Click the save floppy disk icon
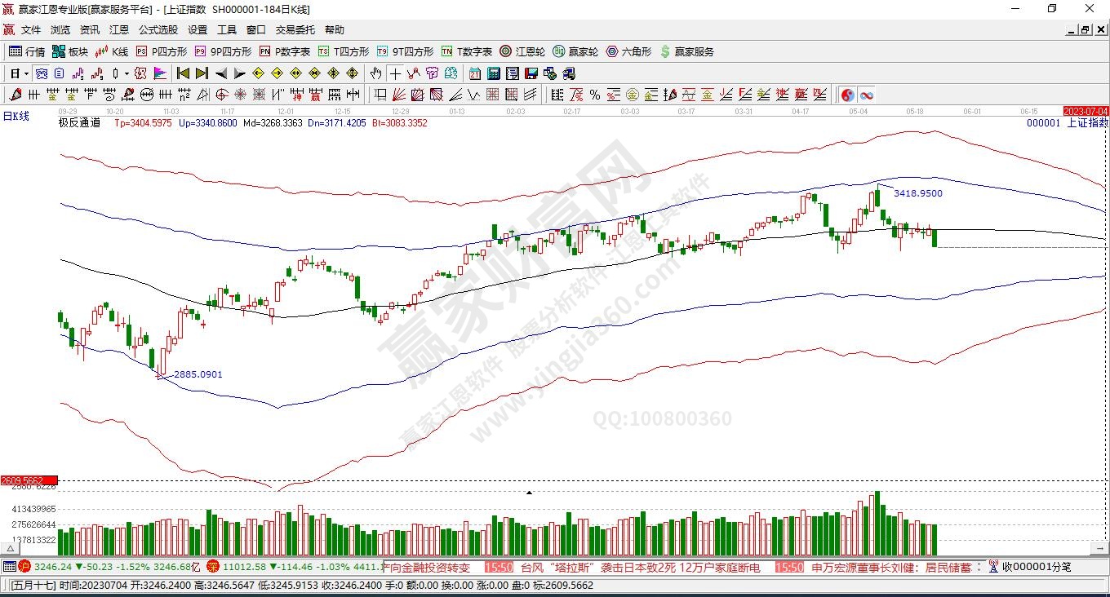Screen dimensions: 1110x597 tap(531, 73)
